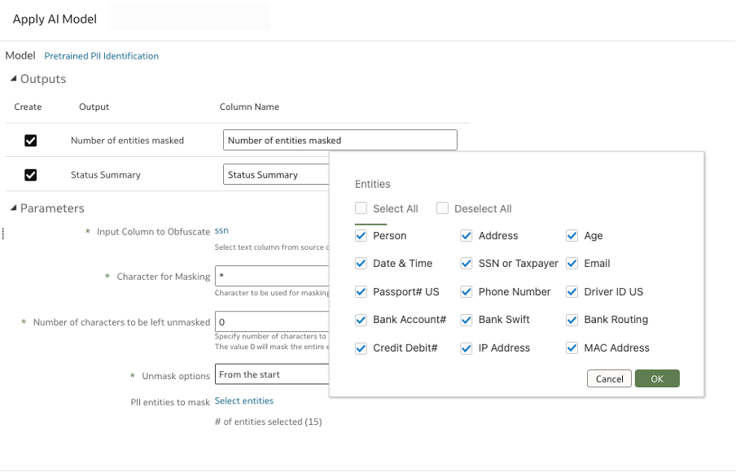Cancel the Entities selection dialog

pyautogui.click(x=609, y=378)
